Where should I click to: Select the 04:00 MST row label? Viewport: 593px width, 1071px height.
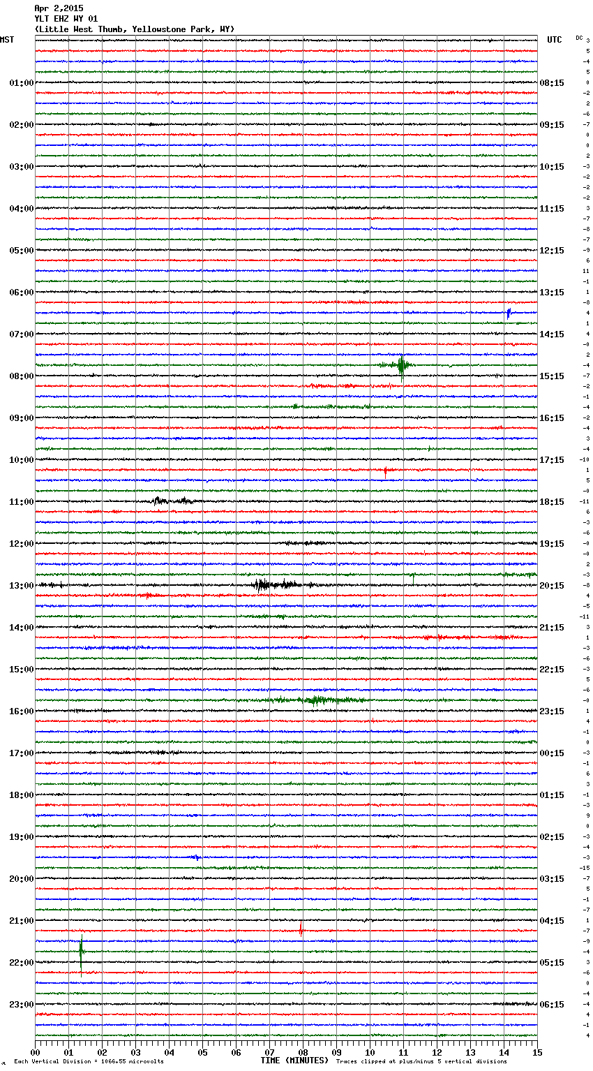22,209
